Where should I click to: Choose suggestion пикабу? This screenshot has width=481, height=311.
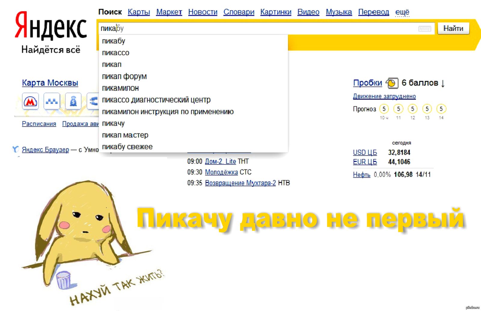[x=193, y=41]
